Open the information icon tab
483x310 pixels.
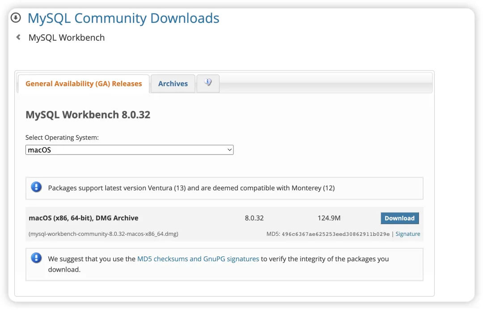[208, 83]
